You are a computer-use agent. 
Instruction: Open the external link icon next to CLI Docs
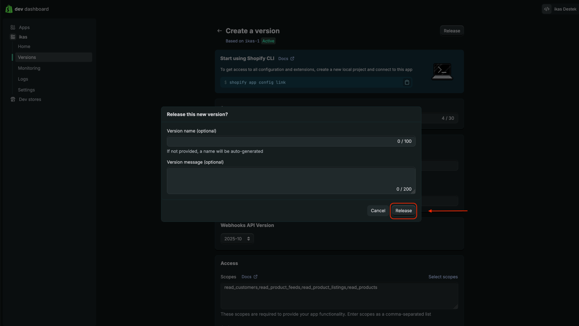click(292, 59)
